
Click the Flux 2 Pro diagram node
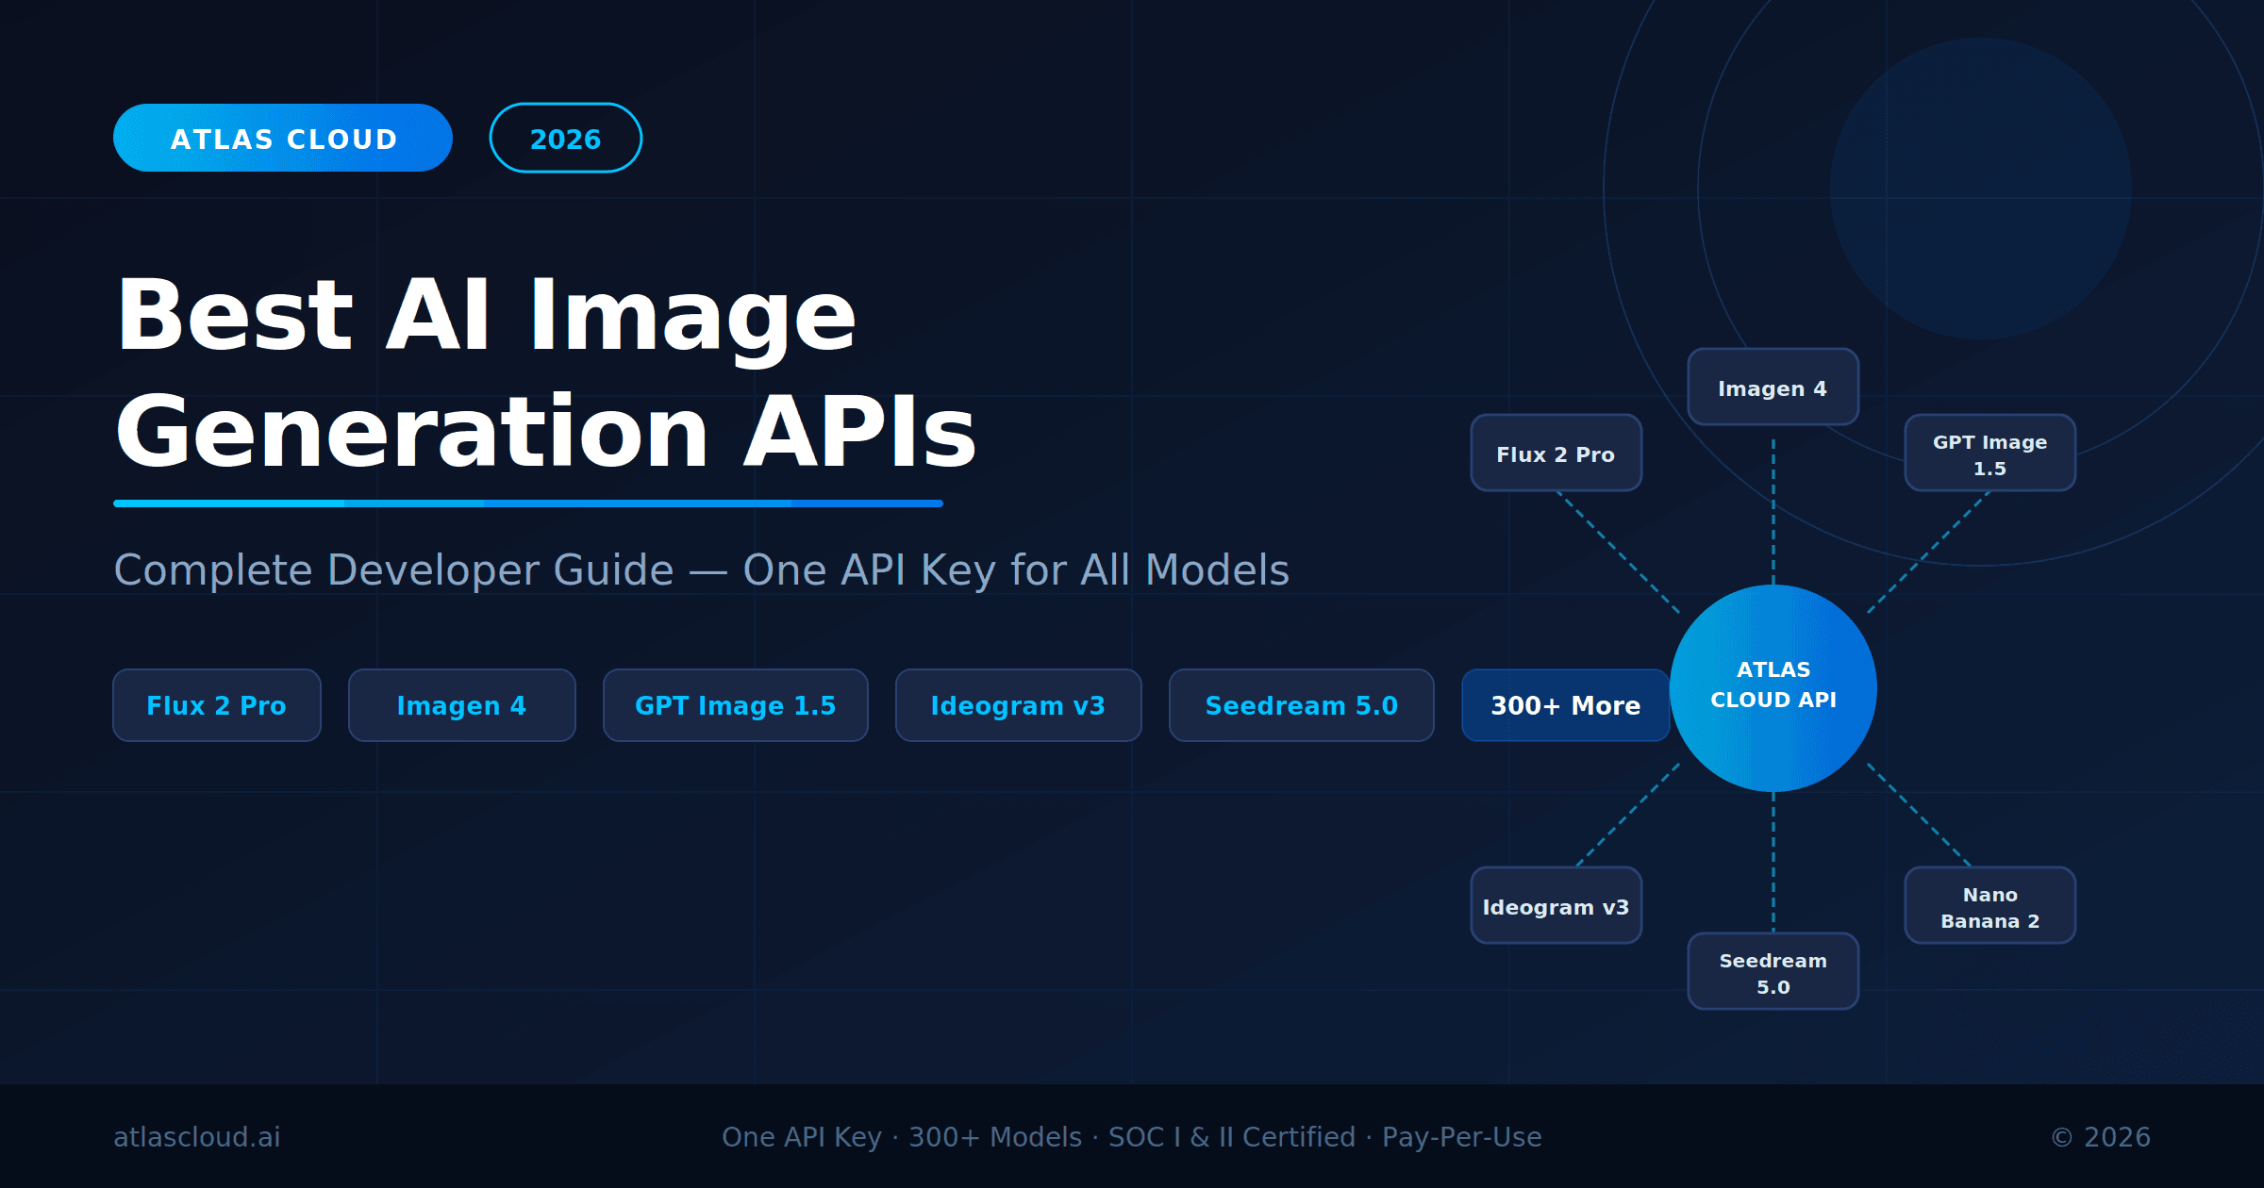1556,454
